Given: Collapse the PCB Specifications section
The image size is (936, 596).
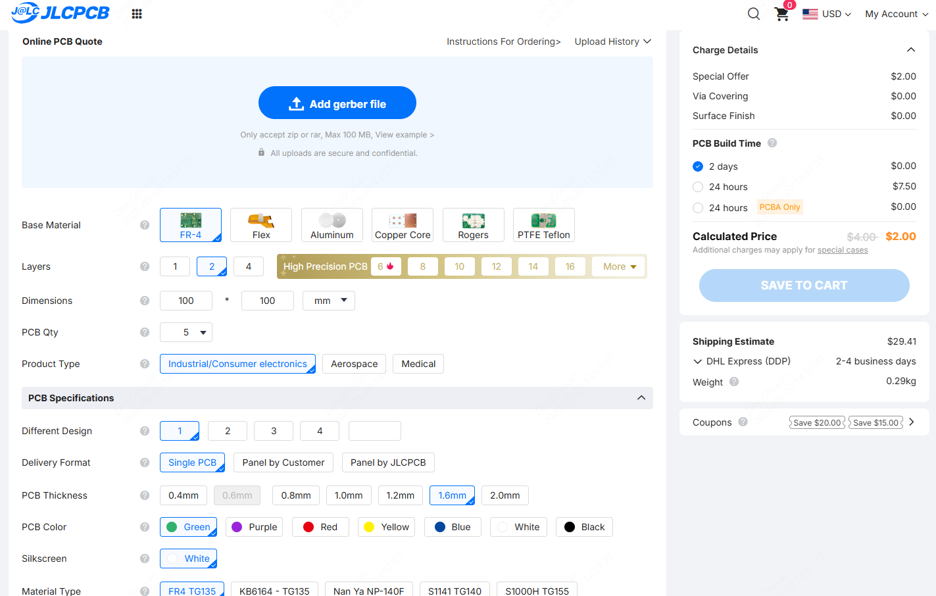Looking at the screenshot, I should click(641, 398).
